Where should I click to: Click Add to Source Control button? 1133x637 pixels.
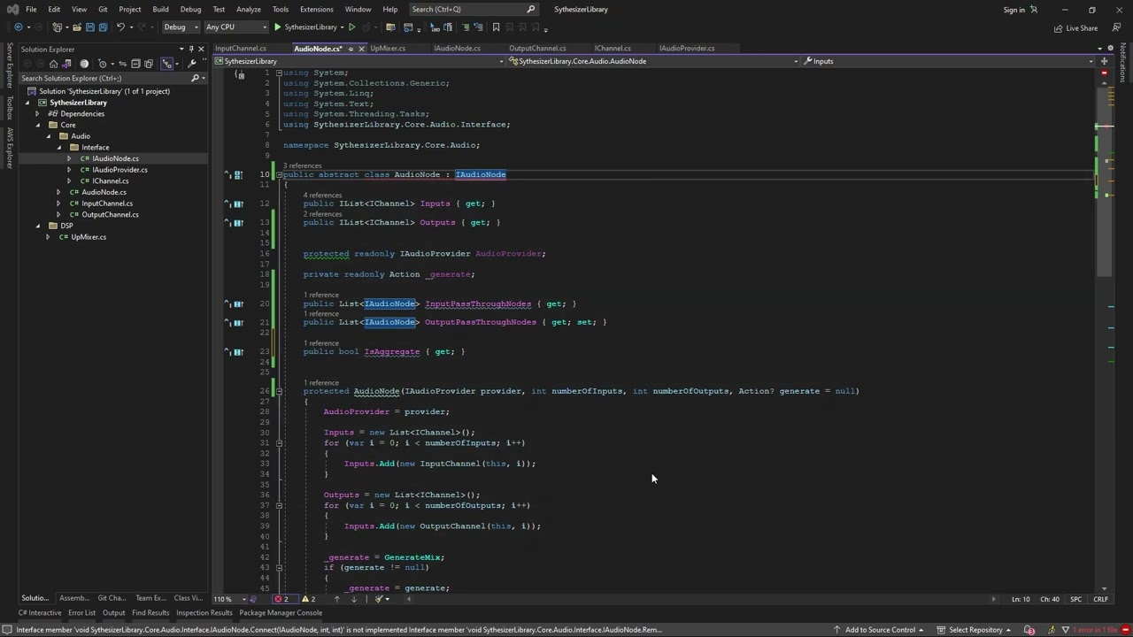[879, 630]
